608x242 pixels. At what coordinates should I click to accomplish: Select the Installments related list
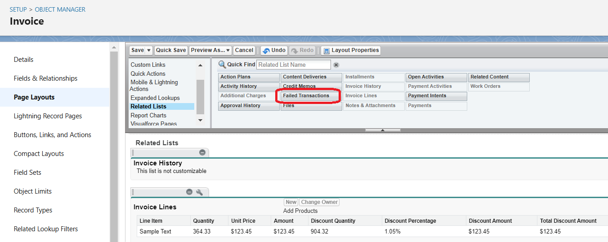[374, 77]
